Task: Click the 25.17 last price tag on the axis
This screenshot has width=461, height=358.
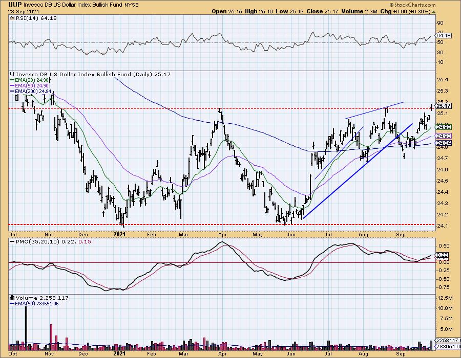Action: 444,106
